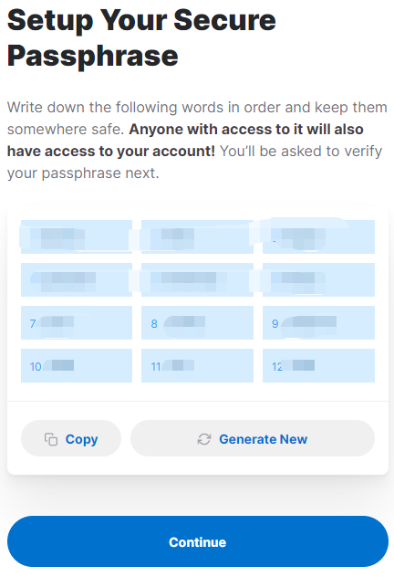
Task: Click the first word cell in the second row
Action: click(77, 279)
